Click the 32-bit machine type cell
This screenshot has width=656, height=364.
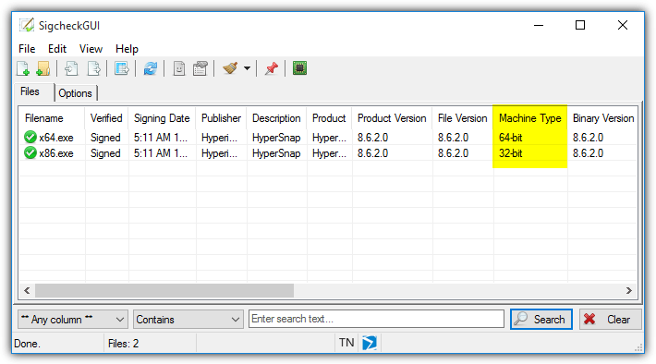(510, 153)
